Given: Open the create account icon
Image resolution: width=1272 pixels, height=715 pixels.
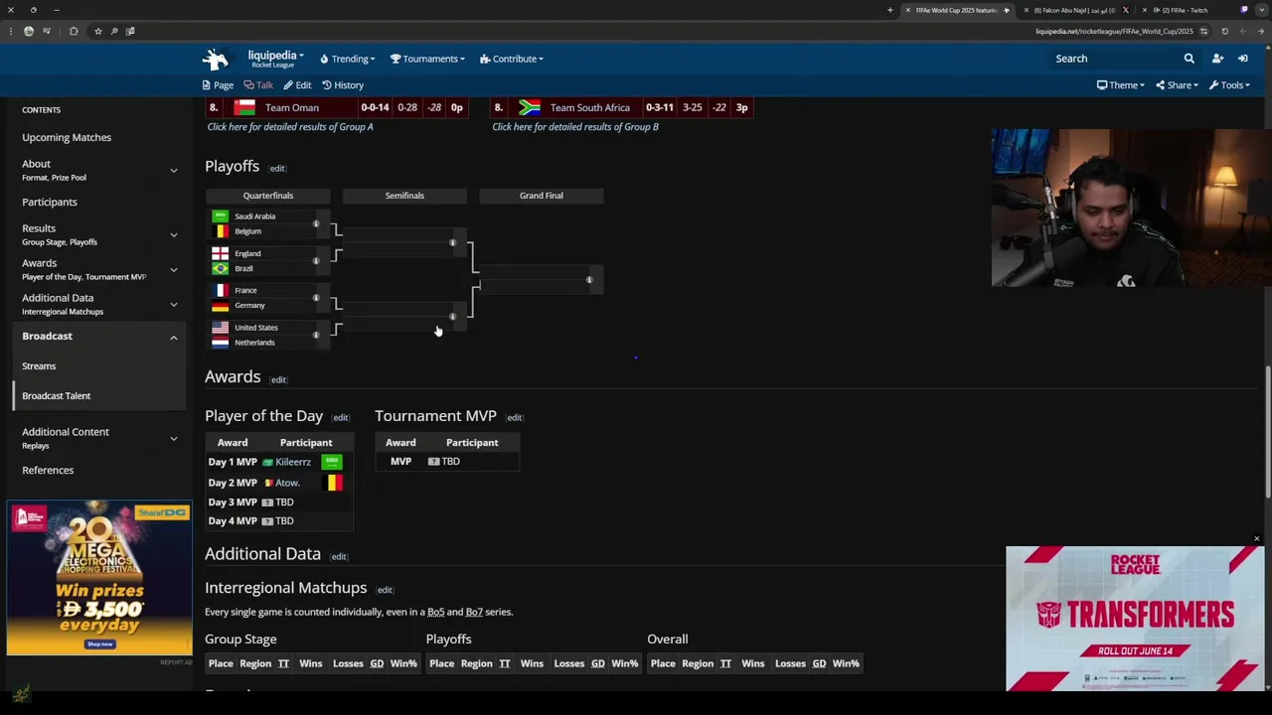Looking at the screenshot, I should coord(1217,59).
